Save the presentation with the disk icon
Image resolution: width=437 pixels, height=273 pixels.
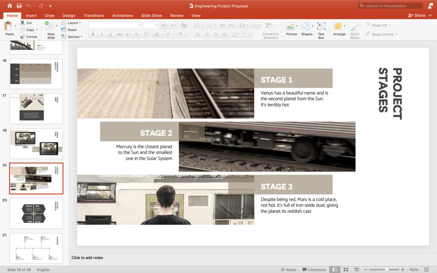coord(19,6)
